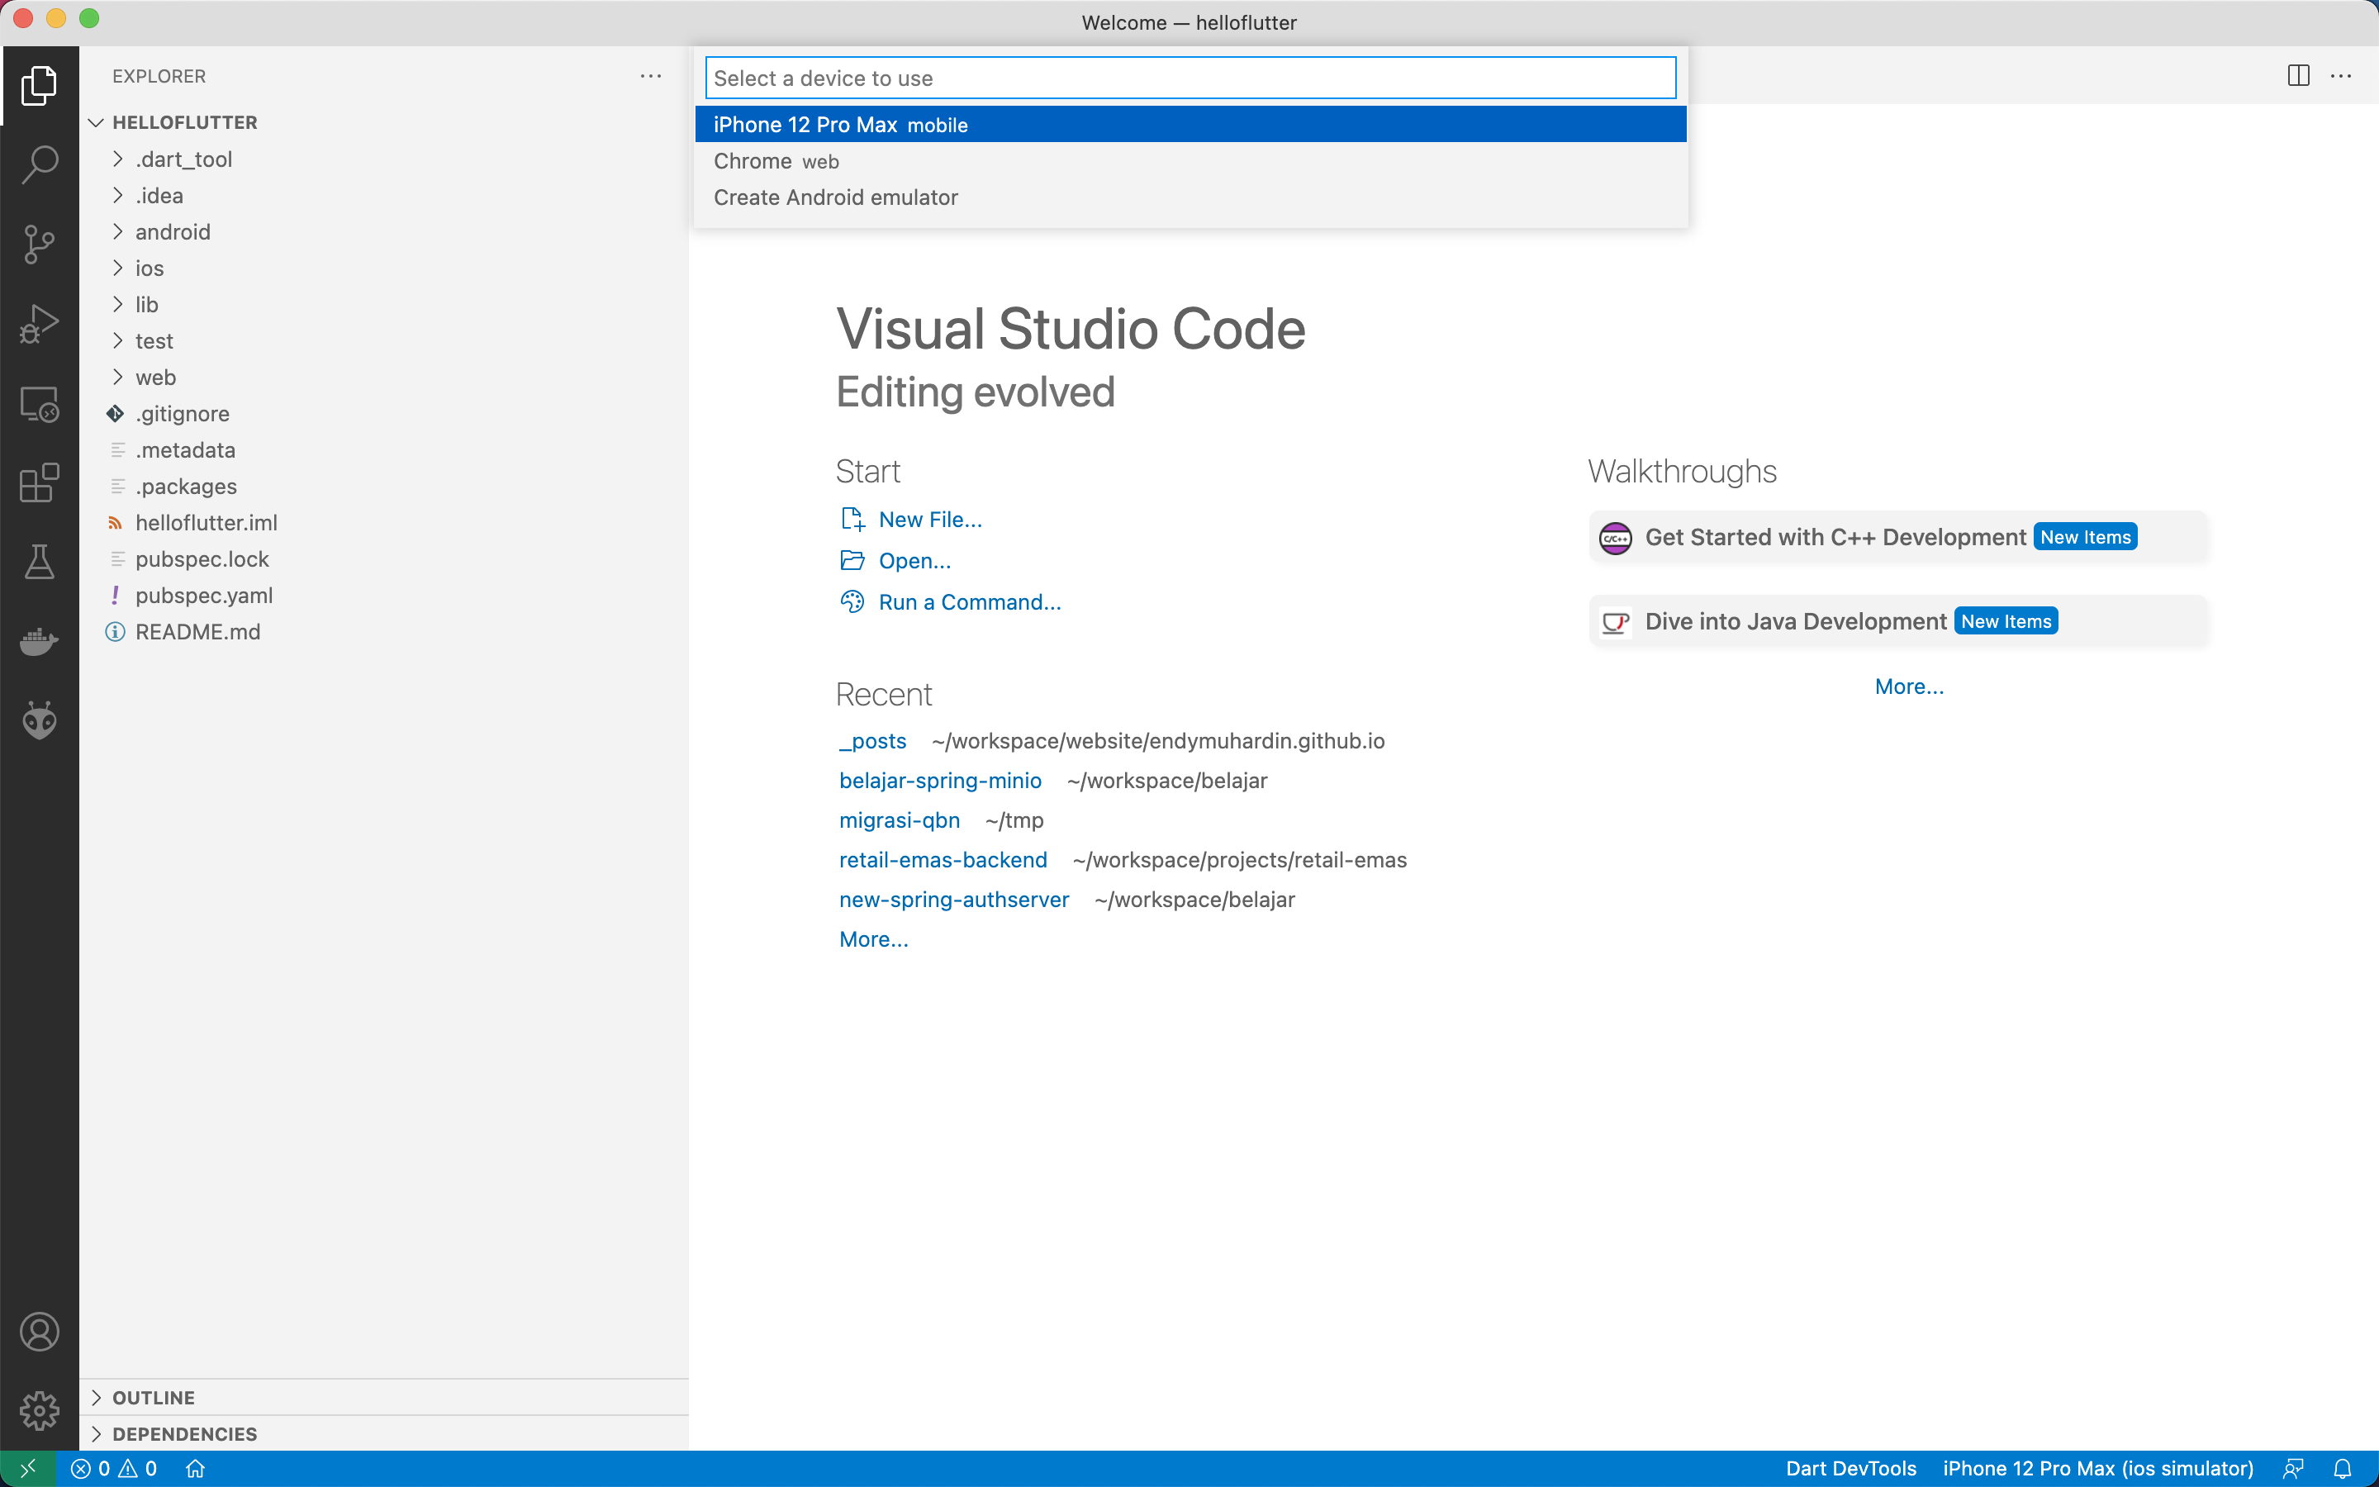Click the errors and warnings status indicator

click(114, 1468)
